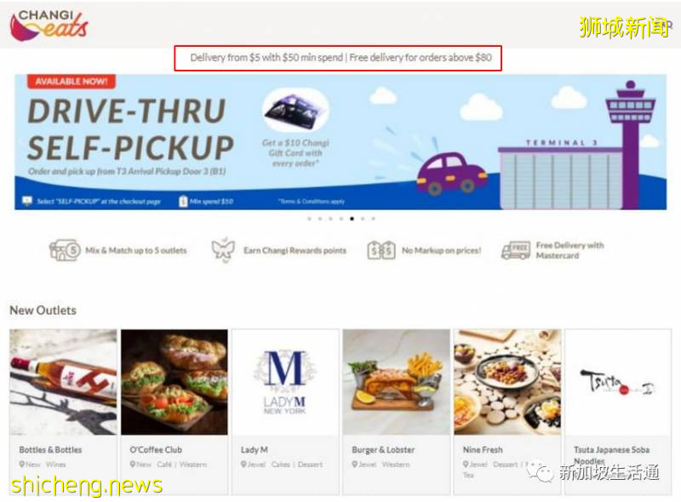Select the last banner carousel dot
The height and width of the screenshot is (502, 681).
[x=374, y=219]
